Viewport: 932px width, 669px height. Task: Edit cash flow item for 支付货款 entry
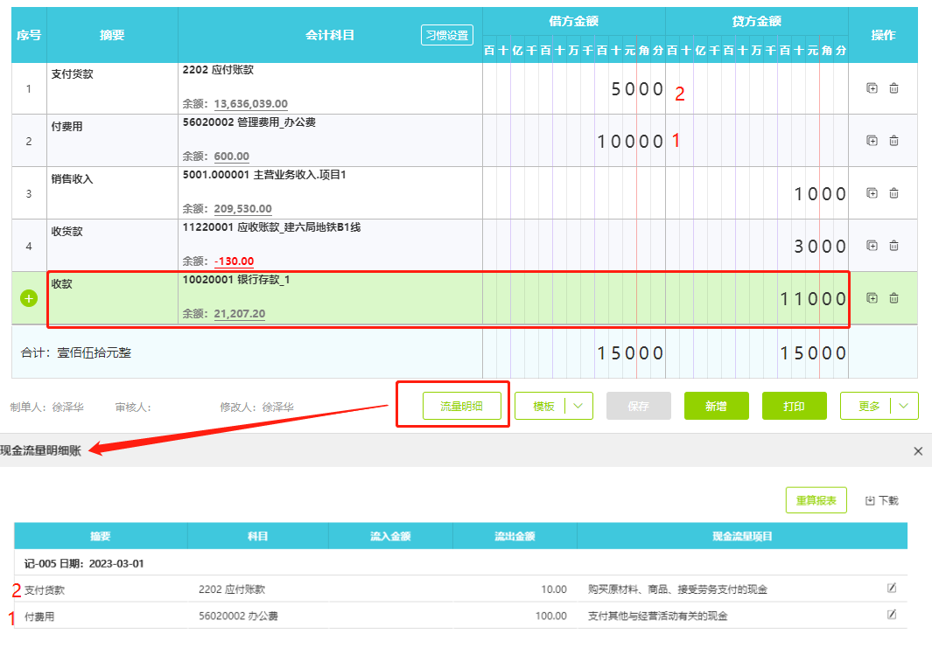pyautogui.click(x=892, y=589)
